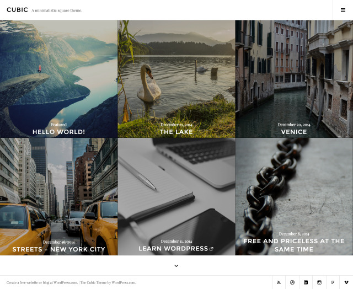This screenshot has height=289, width=353.
Task: Open the LinkedIn social link
Action: [x=306, y=282]
